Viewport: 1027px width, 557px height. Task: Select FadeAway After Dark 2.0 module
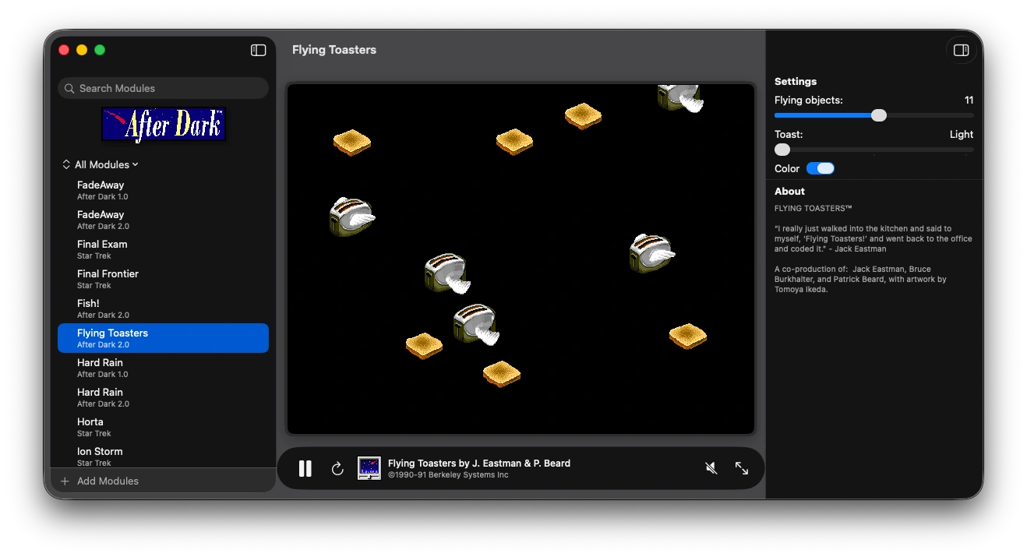coord(163,220)
